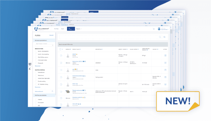Click the small icon beside the Advanced search link

pyautogui.click(x=52, y=91)
